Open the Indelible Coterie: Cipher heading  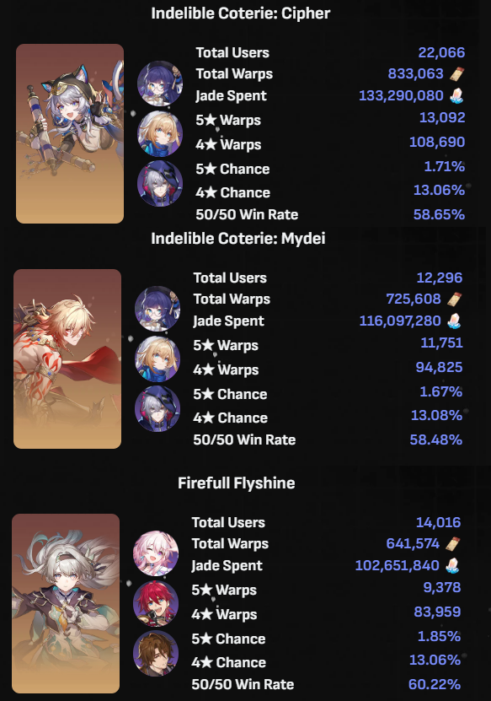(241, 13)
